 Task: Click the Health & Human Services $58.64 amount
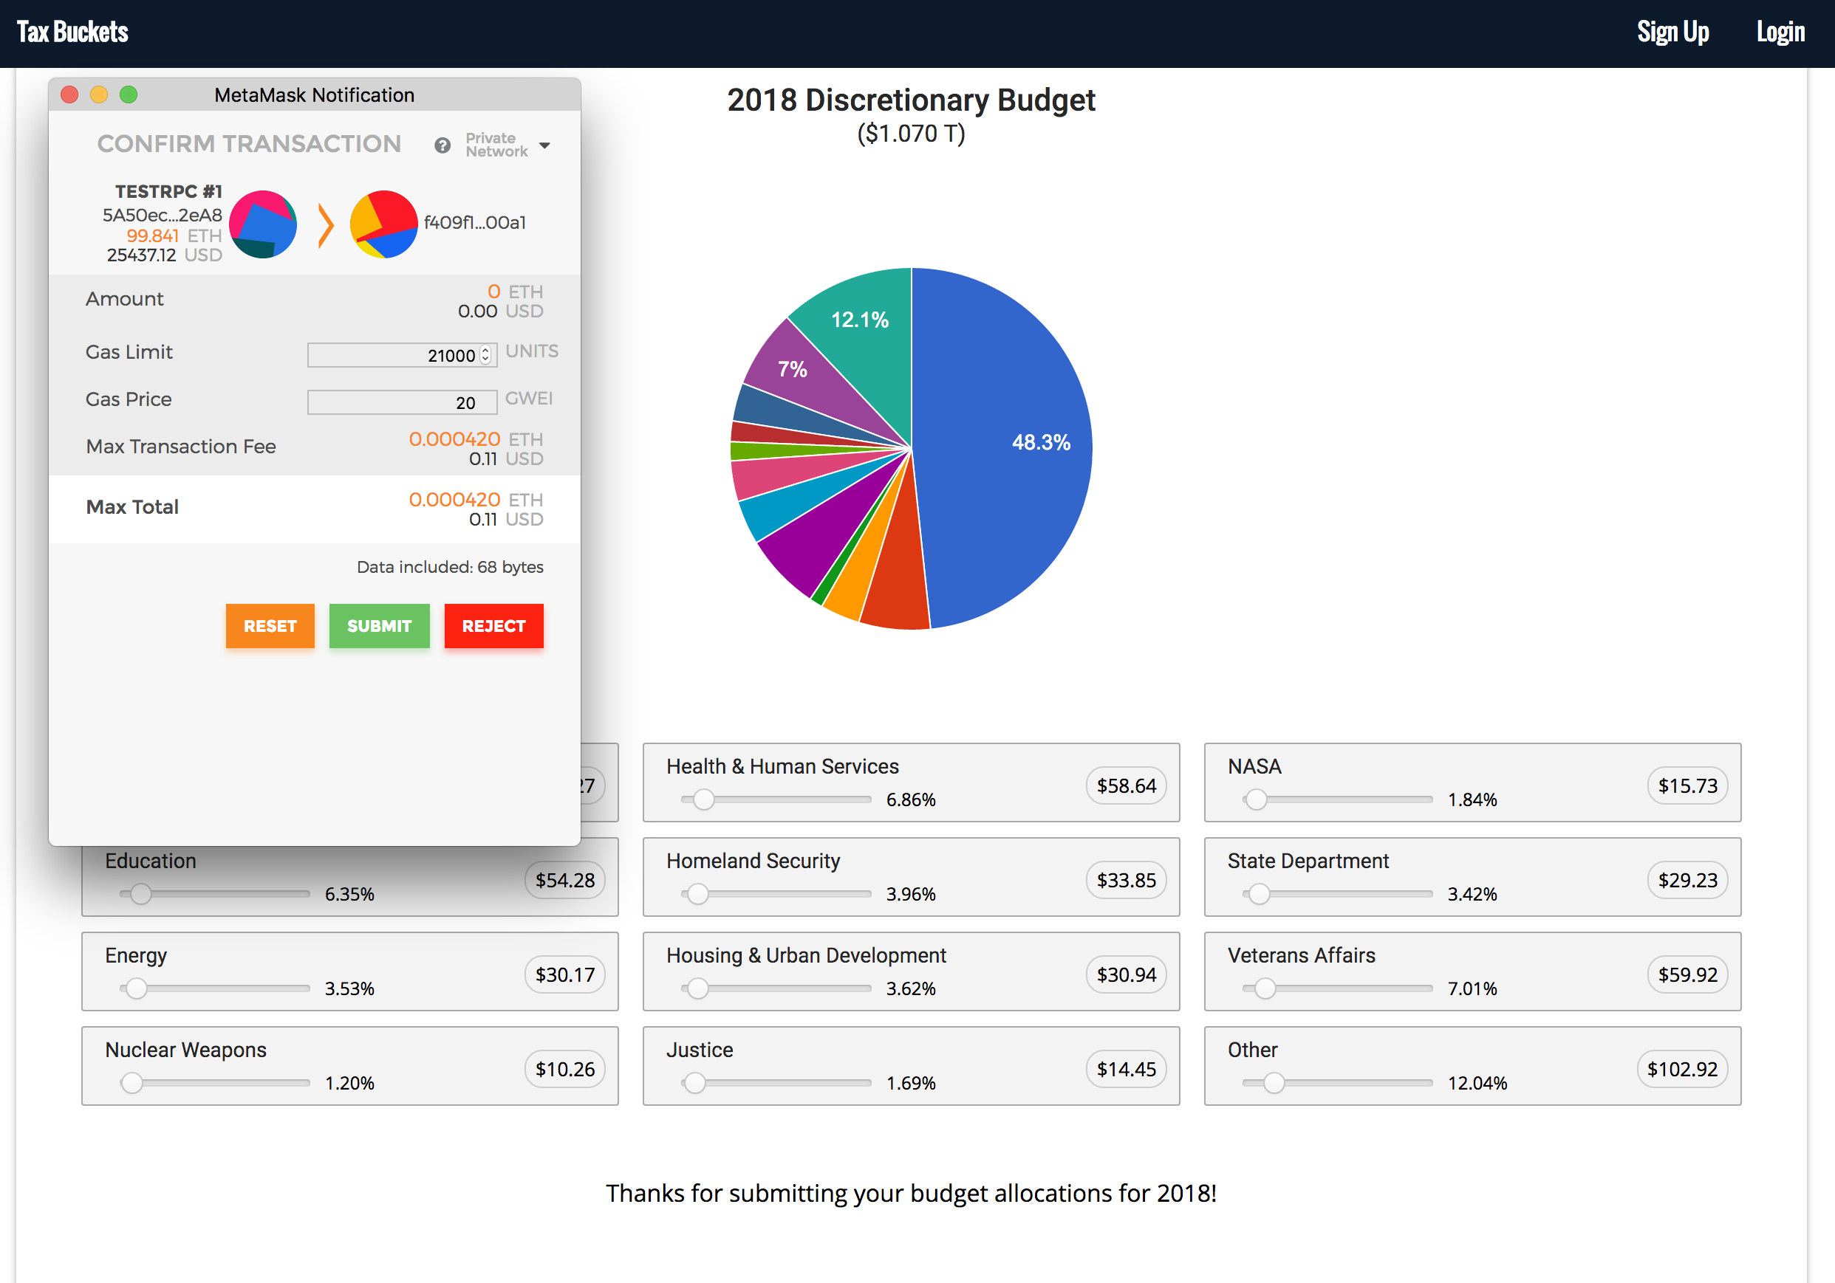point(1125,786)
